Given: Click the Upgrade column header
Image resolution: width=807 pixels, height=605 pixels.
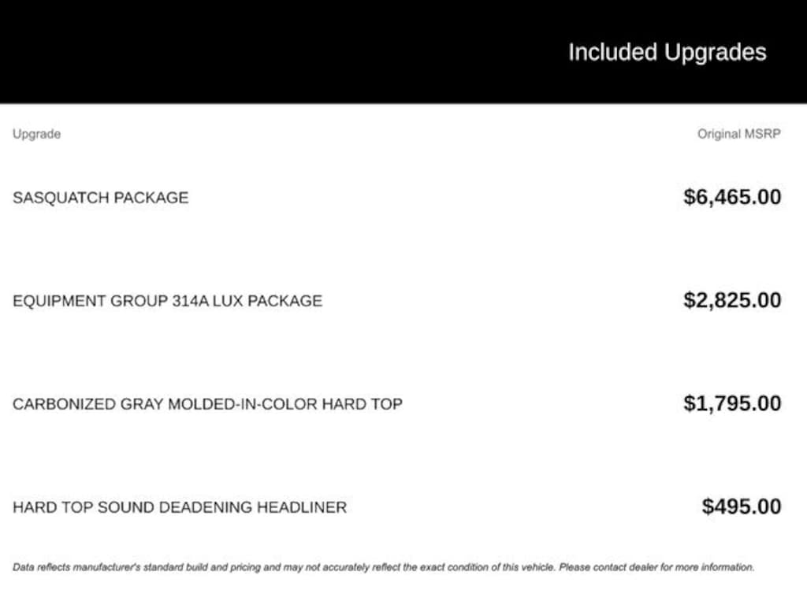Looking at the screenshot, I should [36, 134].
